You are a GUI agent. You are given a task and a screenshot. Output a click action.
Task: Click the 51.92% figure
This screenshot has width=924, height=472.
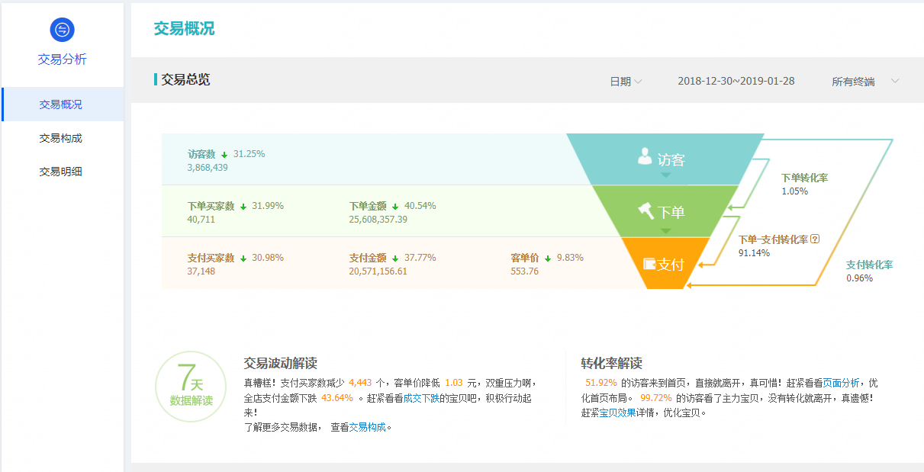[x=601, y=383]
